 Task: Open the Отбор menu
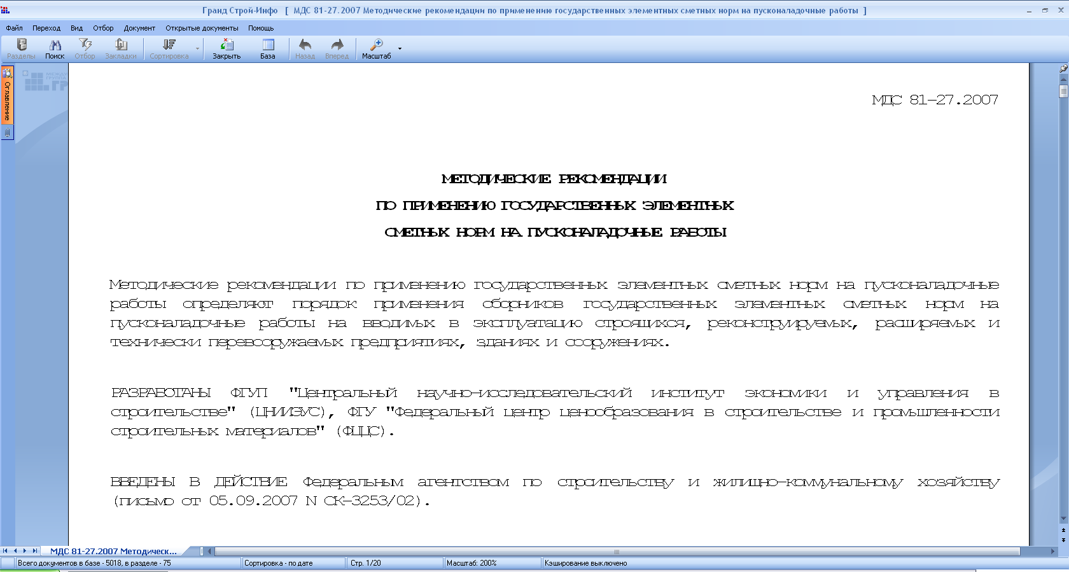point(103,28)
